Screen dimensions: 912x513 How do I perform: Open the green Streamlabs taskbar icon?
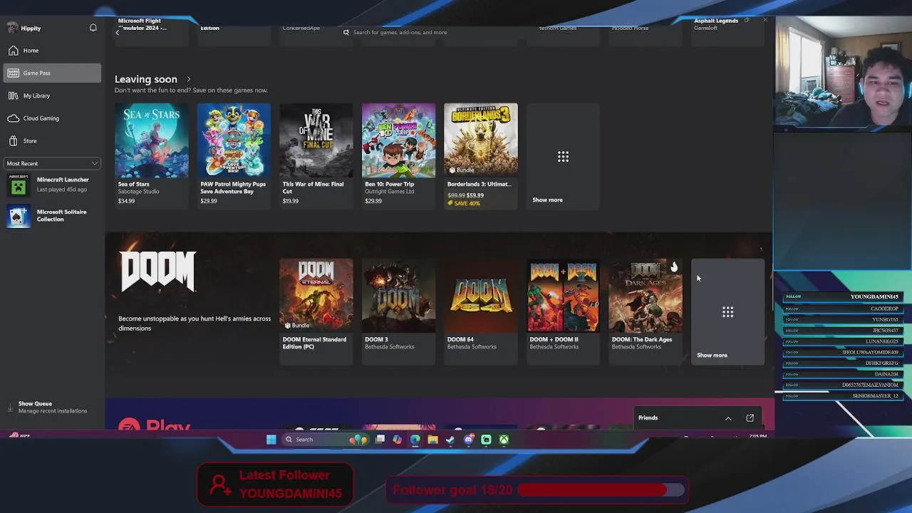click(486, 440)
